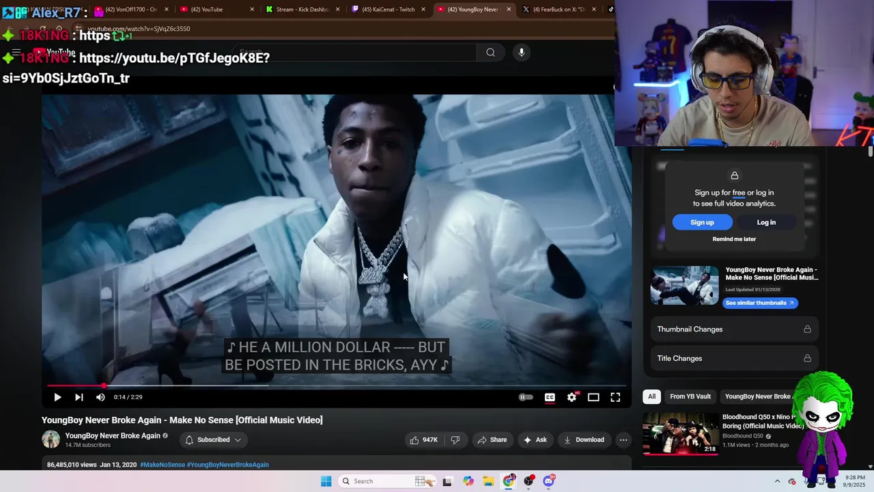
Task: Share this video
Action: 492,440
